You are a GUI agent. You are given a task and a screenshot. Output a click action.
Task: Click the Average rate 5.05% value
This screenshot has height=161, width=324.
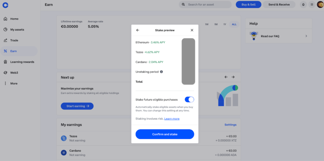(x=93, y=27)
